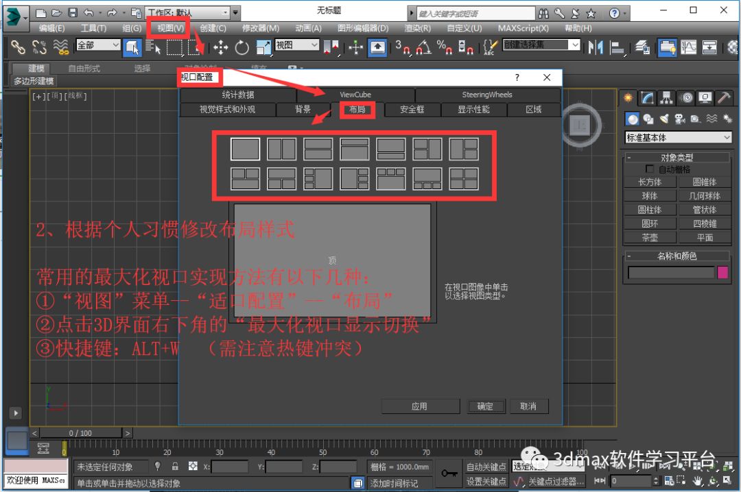This screenshot has width=741, height=492.
Task: Toggle the Percent Snap icon
Action: 445,47
